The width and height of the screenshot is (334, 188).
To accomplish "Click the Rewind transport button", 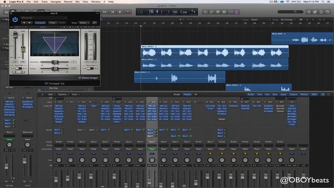I will point(104,12).
